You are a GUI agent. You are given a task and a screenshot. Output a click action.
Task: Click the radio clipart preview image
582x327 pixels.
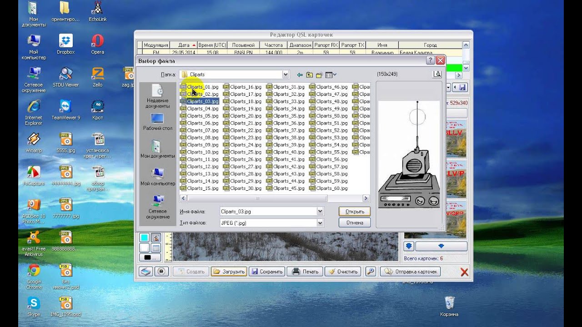(x=409, y=154)
